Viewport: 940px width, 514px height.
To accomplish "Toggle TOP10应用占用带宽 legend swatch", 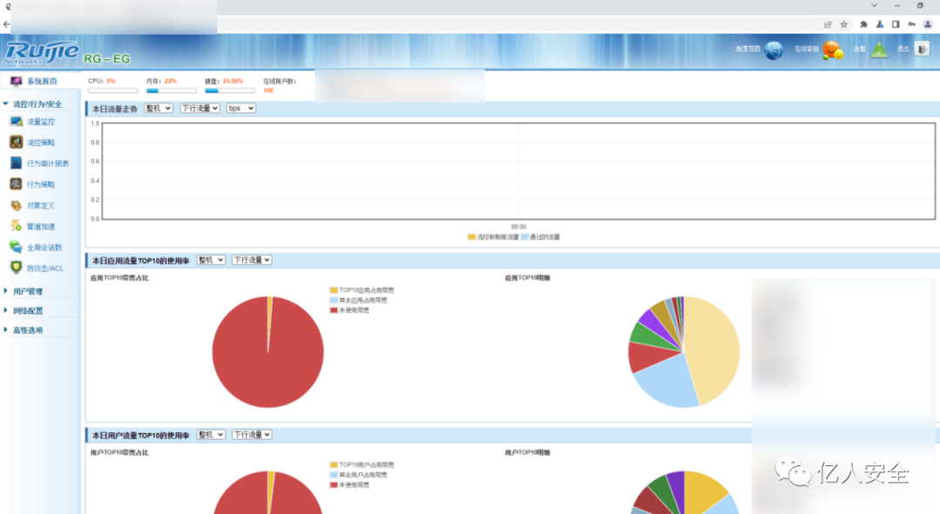I will point(333,290).
